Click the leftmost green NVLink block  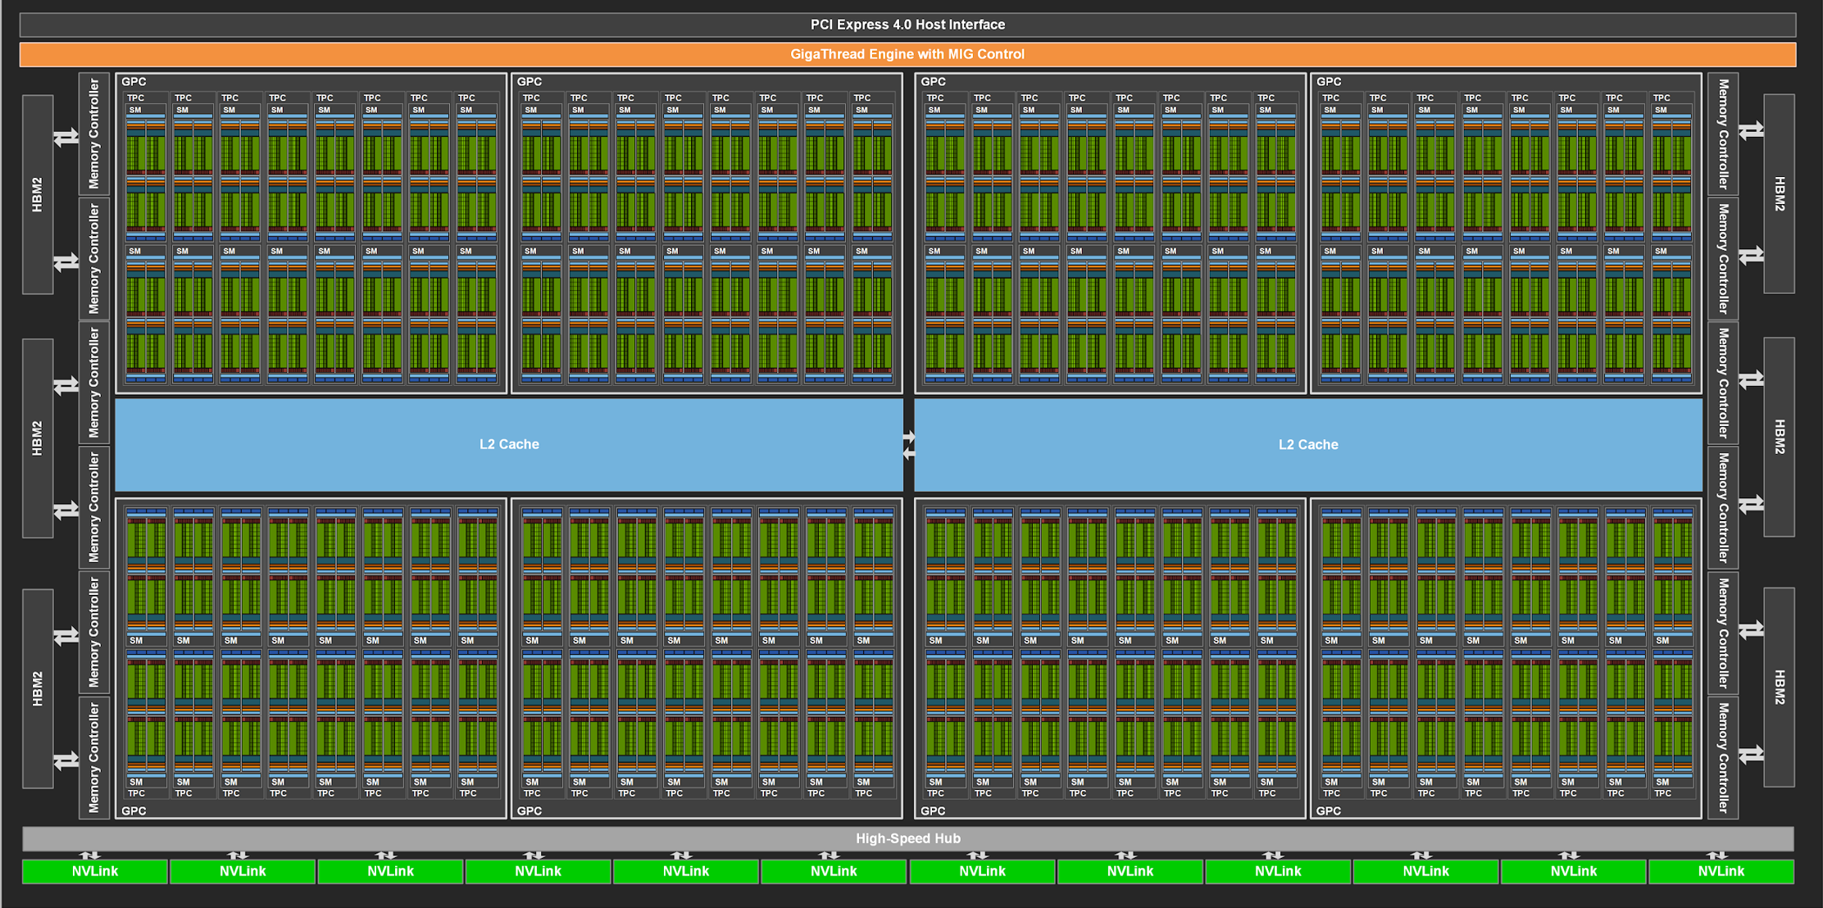[95, 871]
